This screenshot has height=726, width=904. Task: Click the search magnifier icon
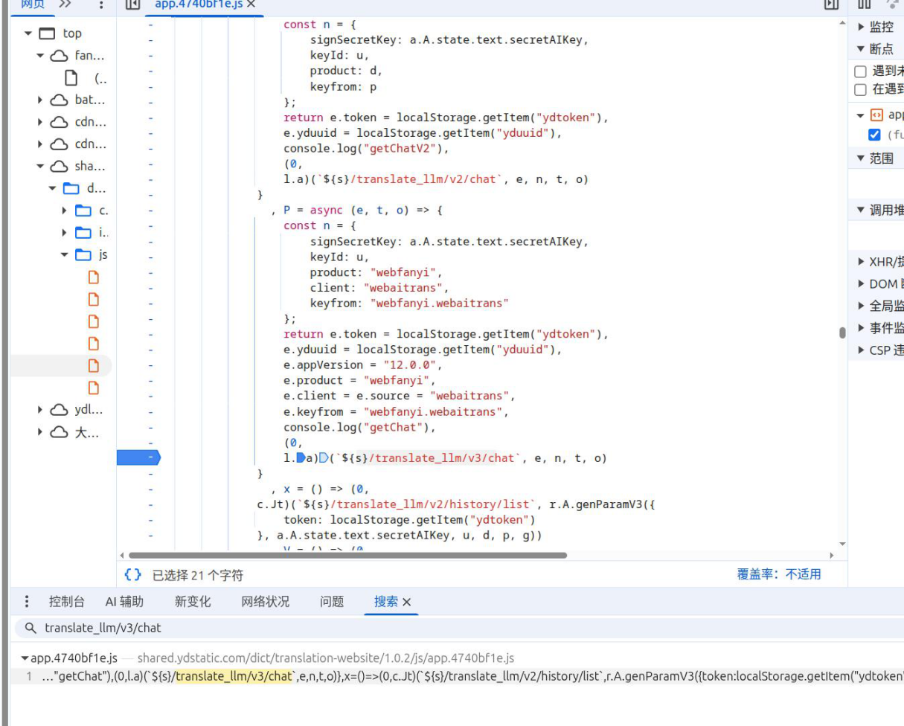click(31, 628)
